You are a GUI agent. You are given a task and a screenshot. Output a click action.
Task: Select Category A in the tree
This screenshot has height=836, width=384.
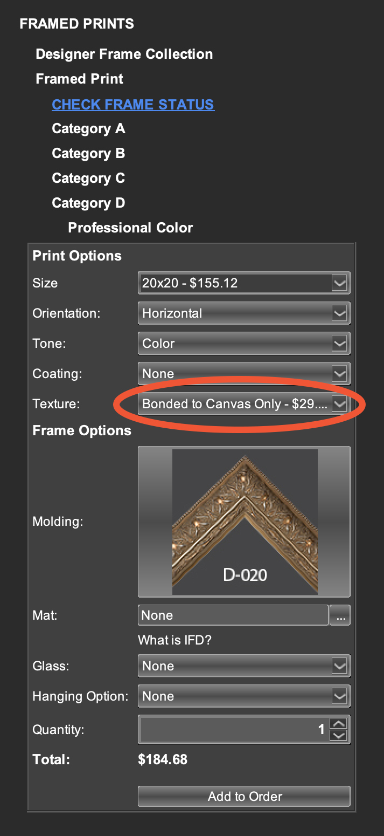tap(88, 128)
